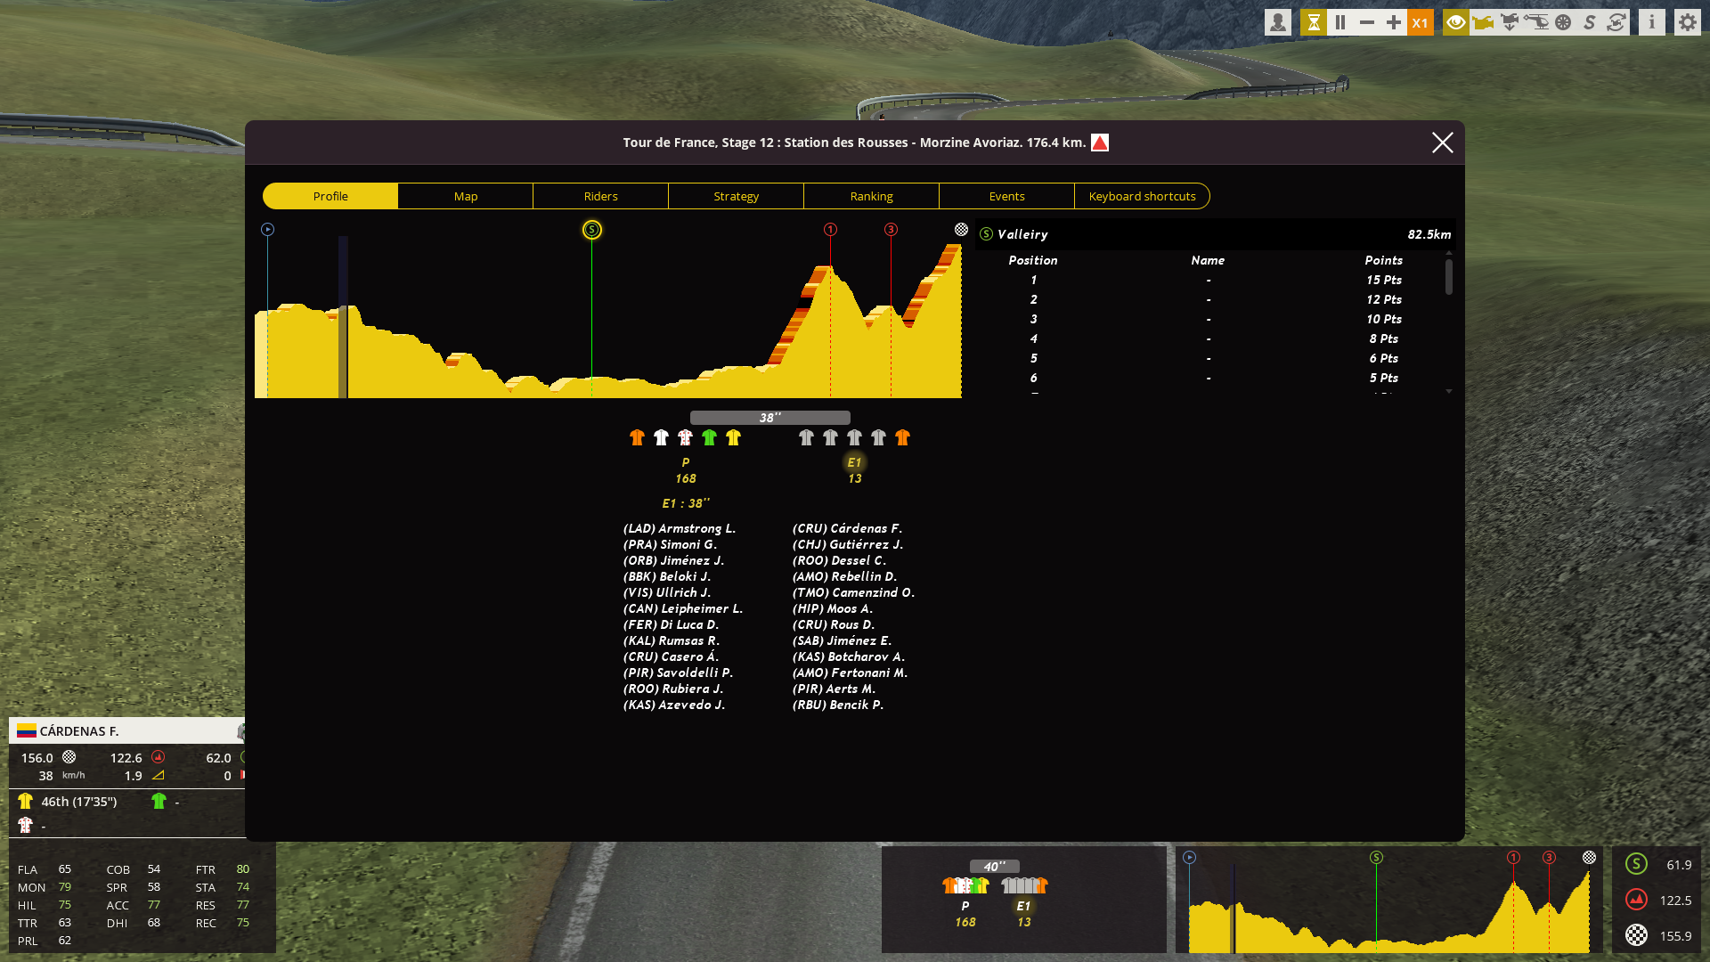
Task: Click the sprint points list scrollbar
Action: 1449,276
